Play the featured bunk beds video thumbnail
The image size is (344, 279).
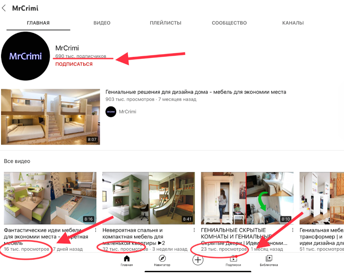[x=51, y=117]
